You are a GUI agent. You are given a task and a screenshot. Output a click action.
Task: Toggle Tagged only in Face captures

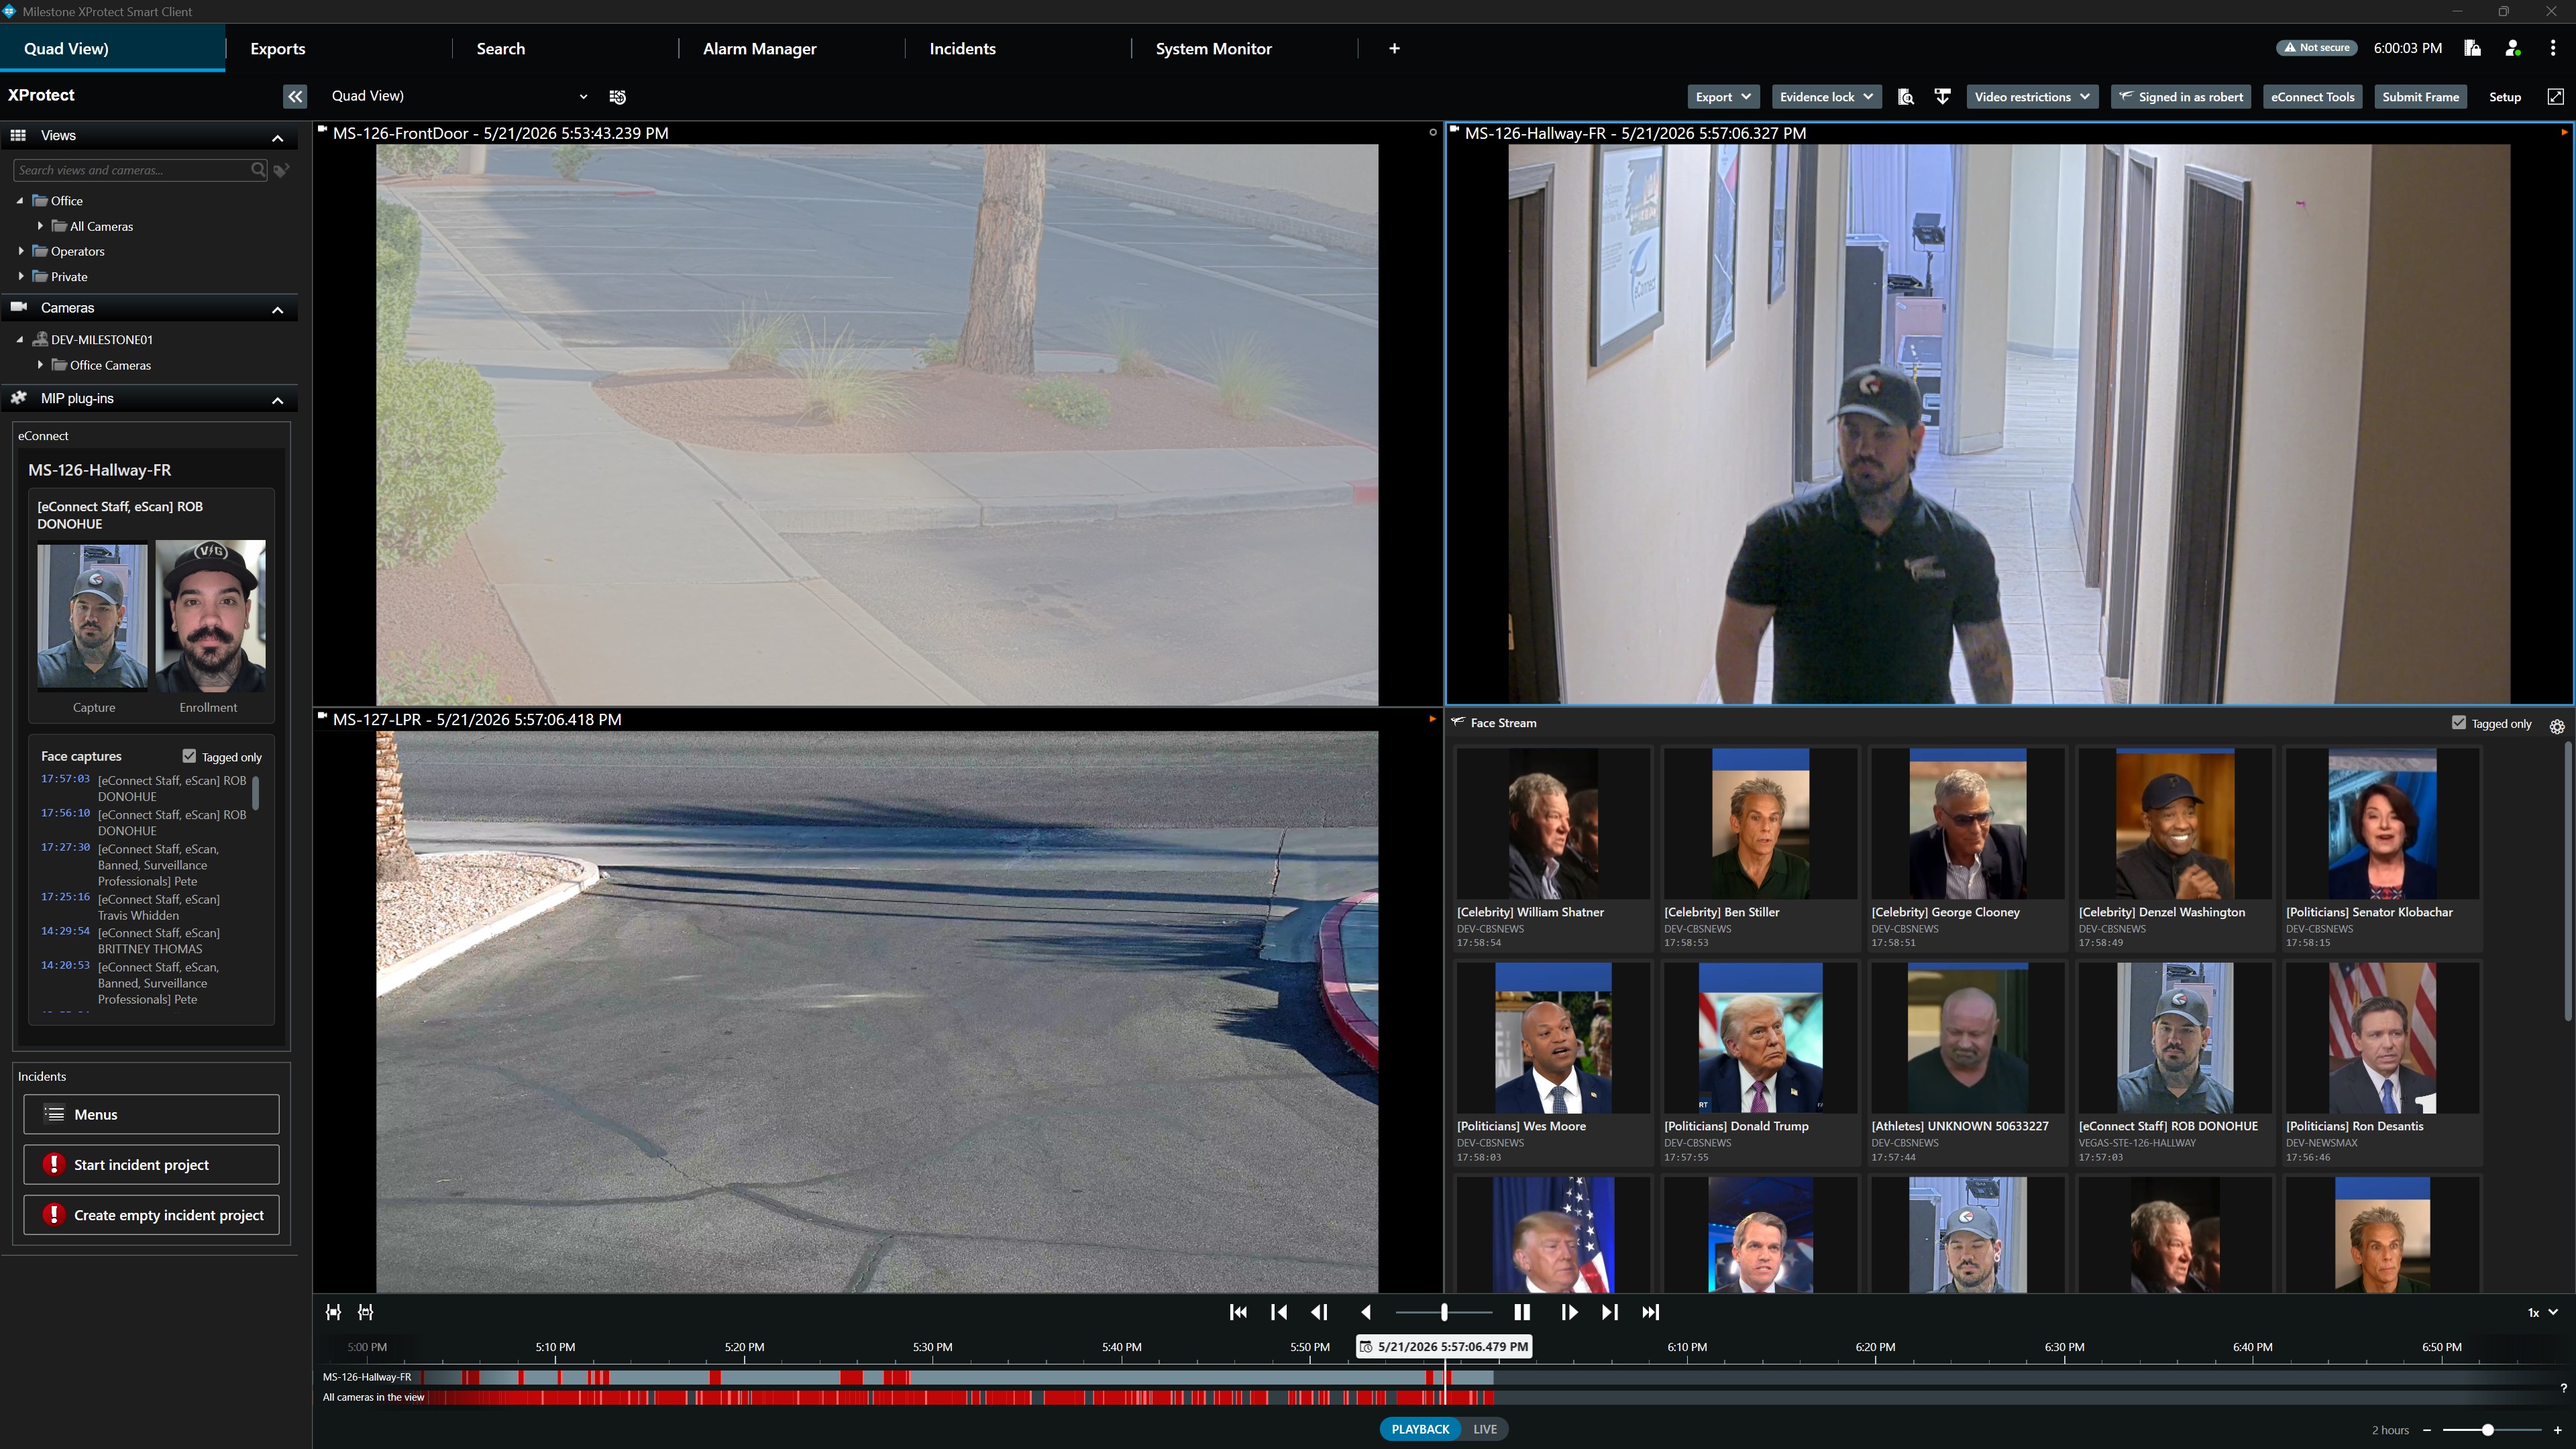coord(189,756)
